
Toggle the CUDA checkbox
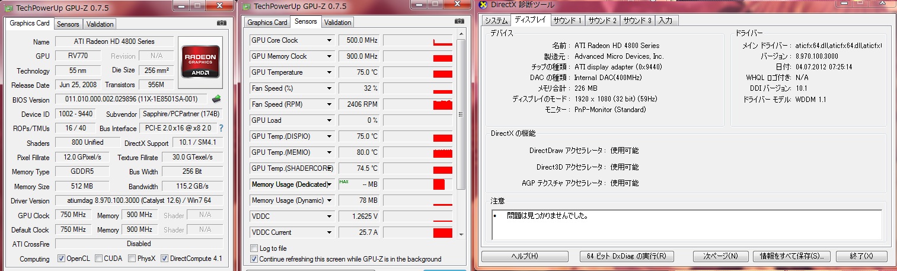point(98,259)
